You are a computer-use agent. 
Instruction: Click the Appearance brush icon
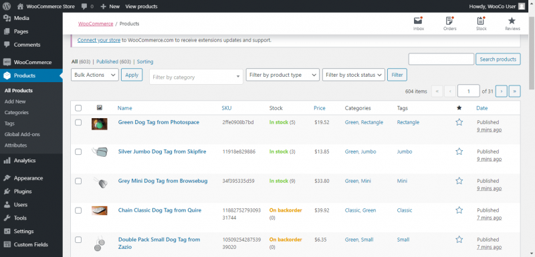click(7, 178)
